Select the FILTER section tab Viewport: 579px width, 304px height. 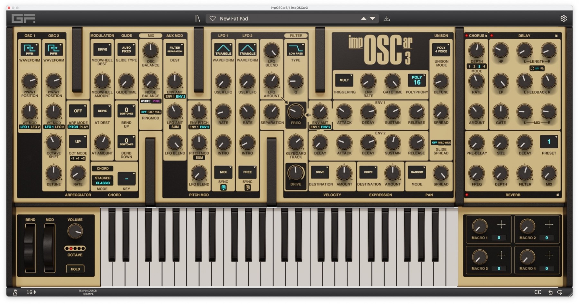click(x=296, y=35)
